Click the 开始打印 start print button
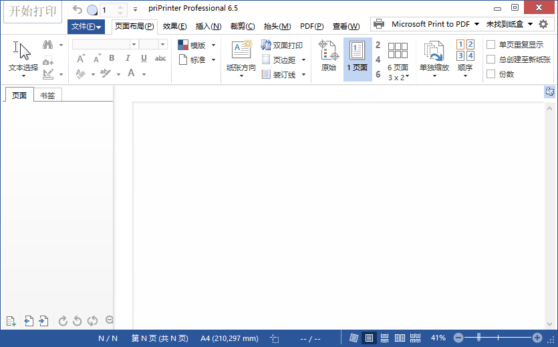The image size is (558, 347). click(32, 11)
